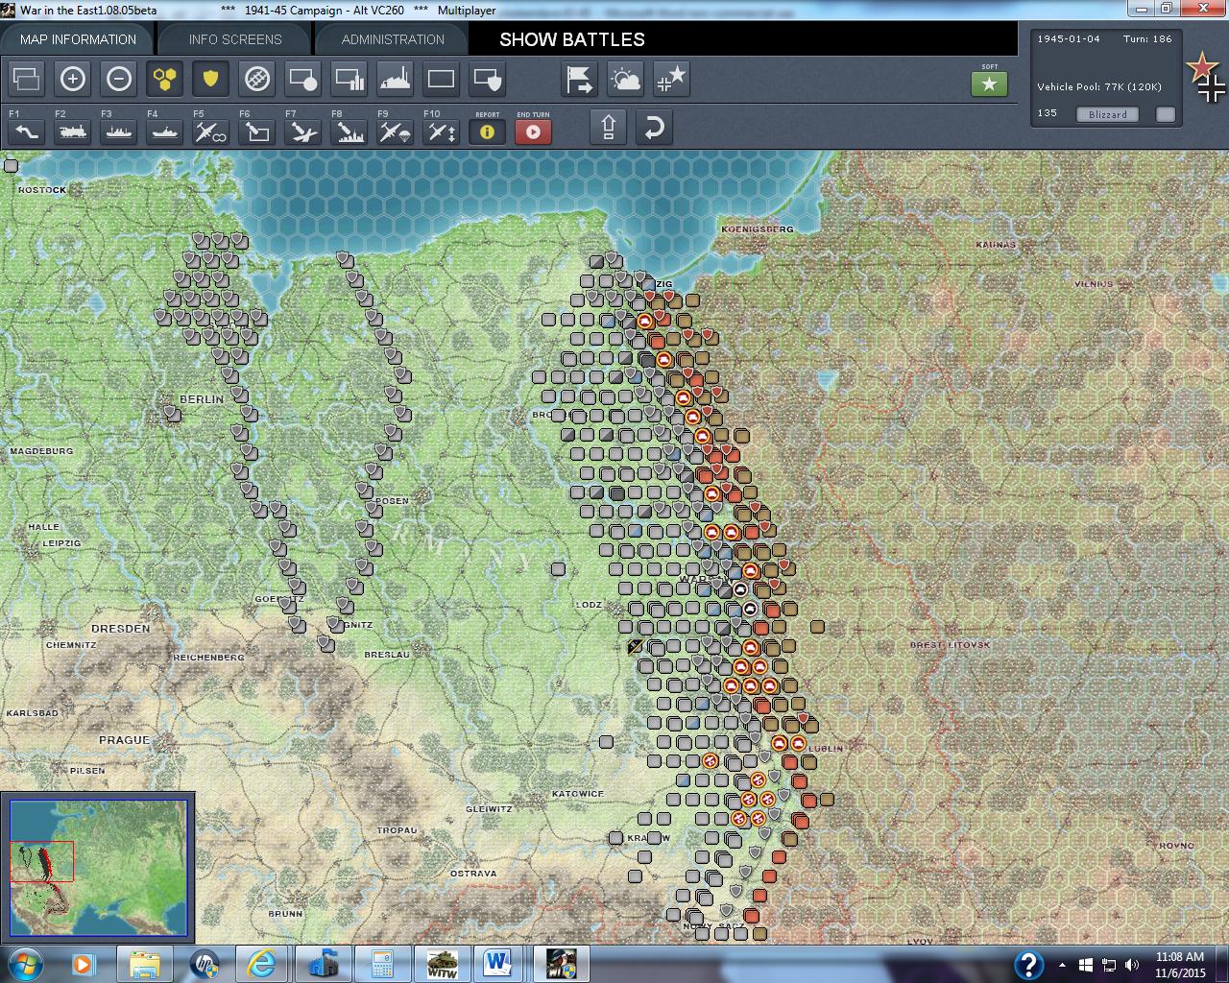Screen dimensions: 1229x983
Task: Toggle the yellow hex grid display
Action: click(165, 79)
